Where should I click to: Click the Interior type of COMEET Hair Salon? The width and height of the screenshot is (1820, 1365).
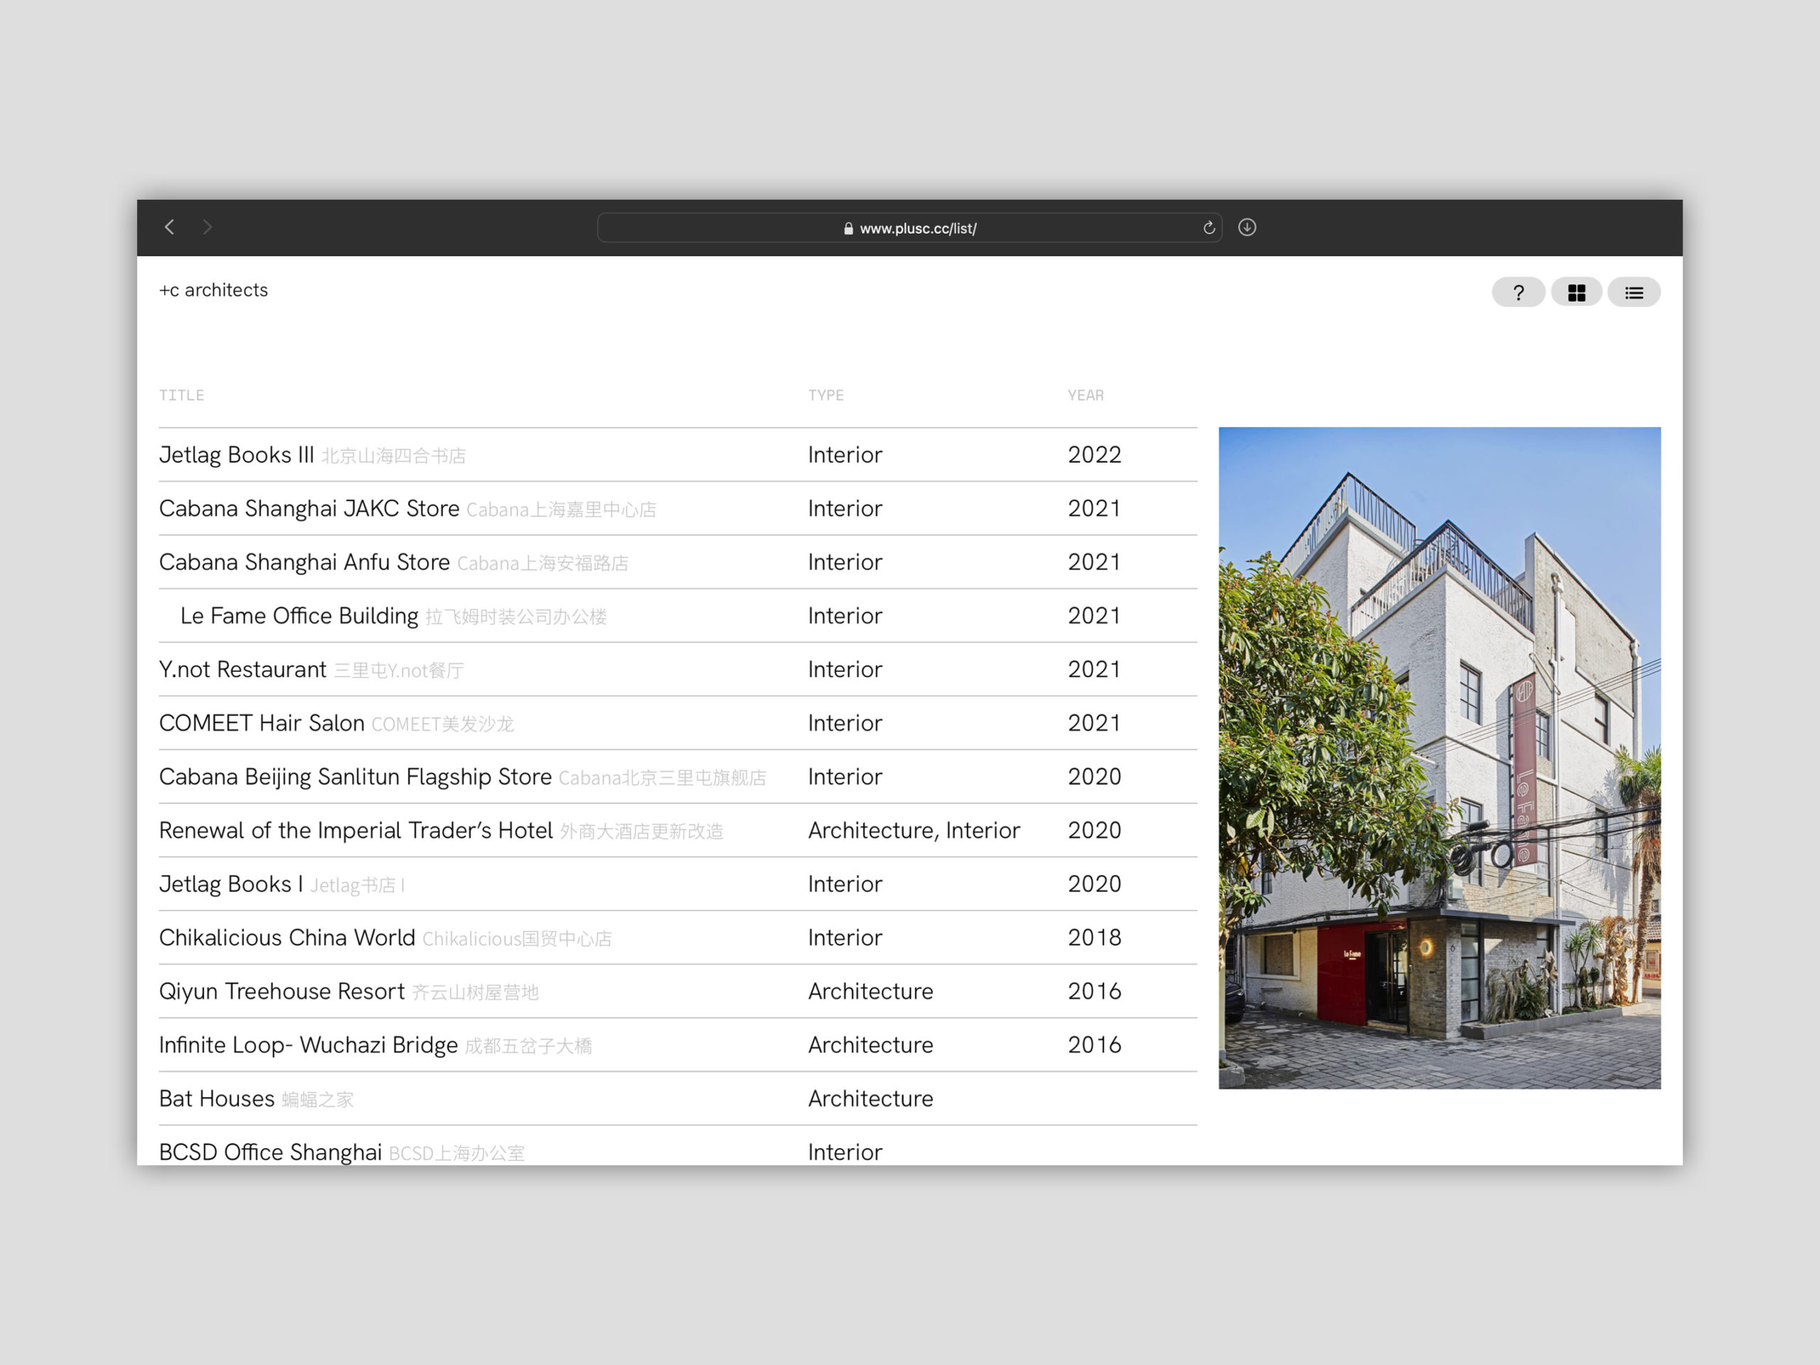[845, 722]
